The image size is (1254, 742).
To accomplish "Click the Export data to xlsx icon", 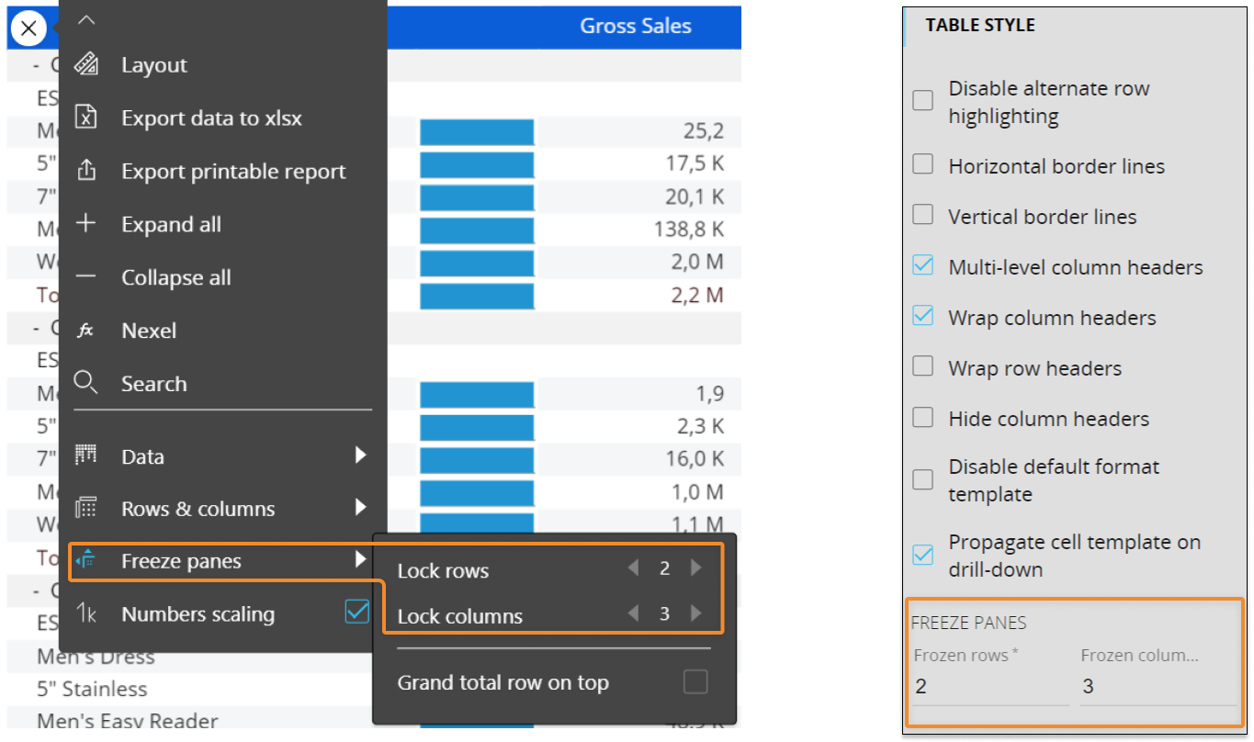I will (86, 118).
